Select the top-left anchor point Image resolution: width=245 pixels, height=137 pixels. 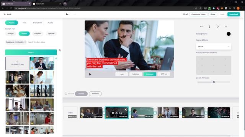[202, 59]
